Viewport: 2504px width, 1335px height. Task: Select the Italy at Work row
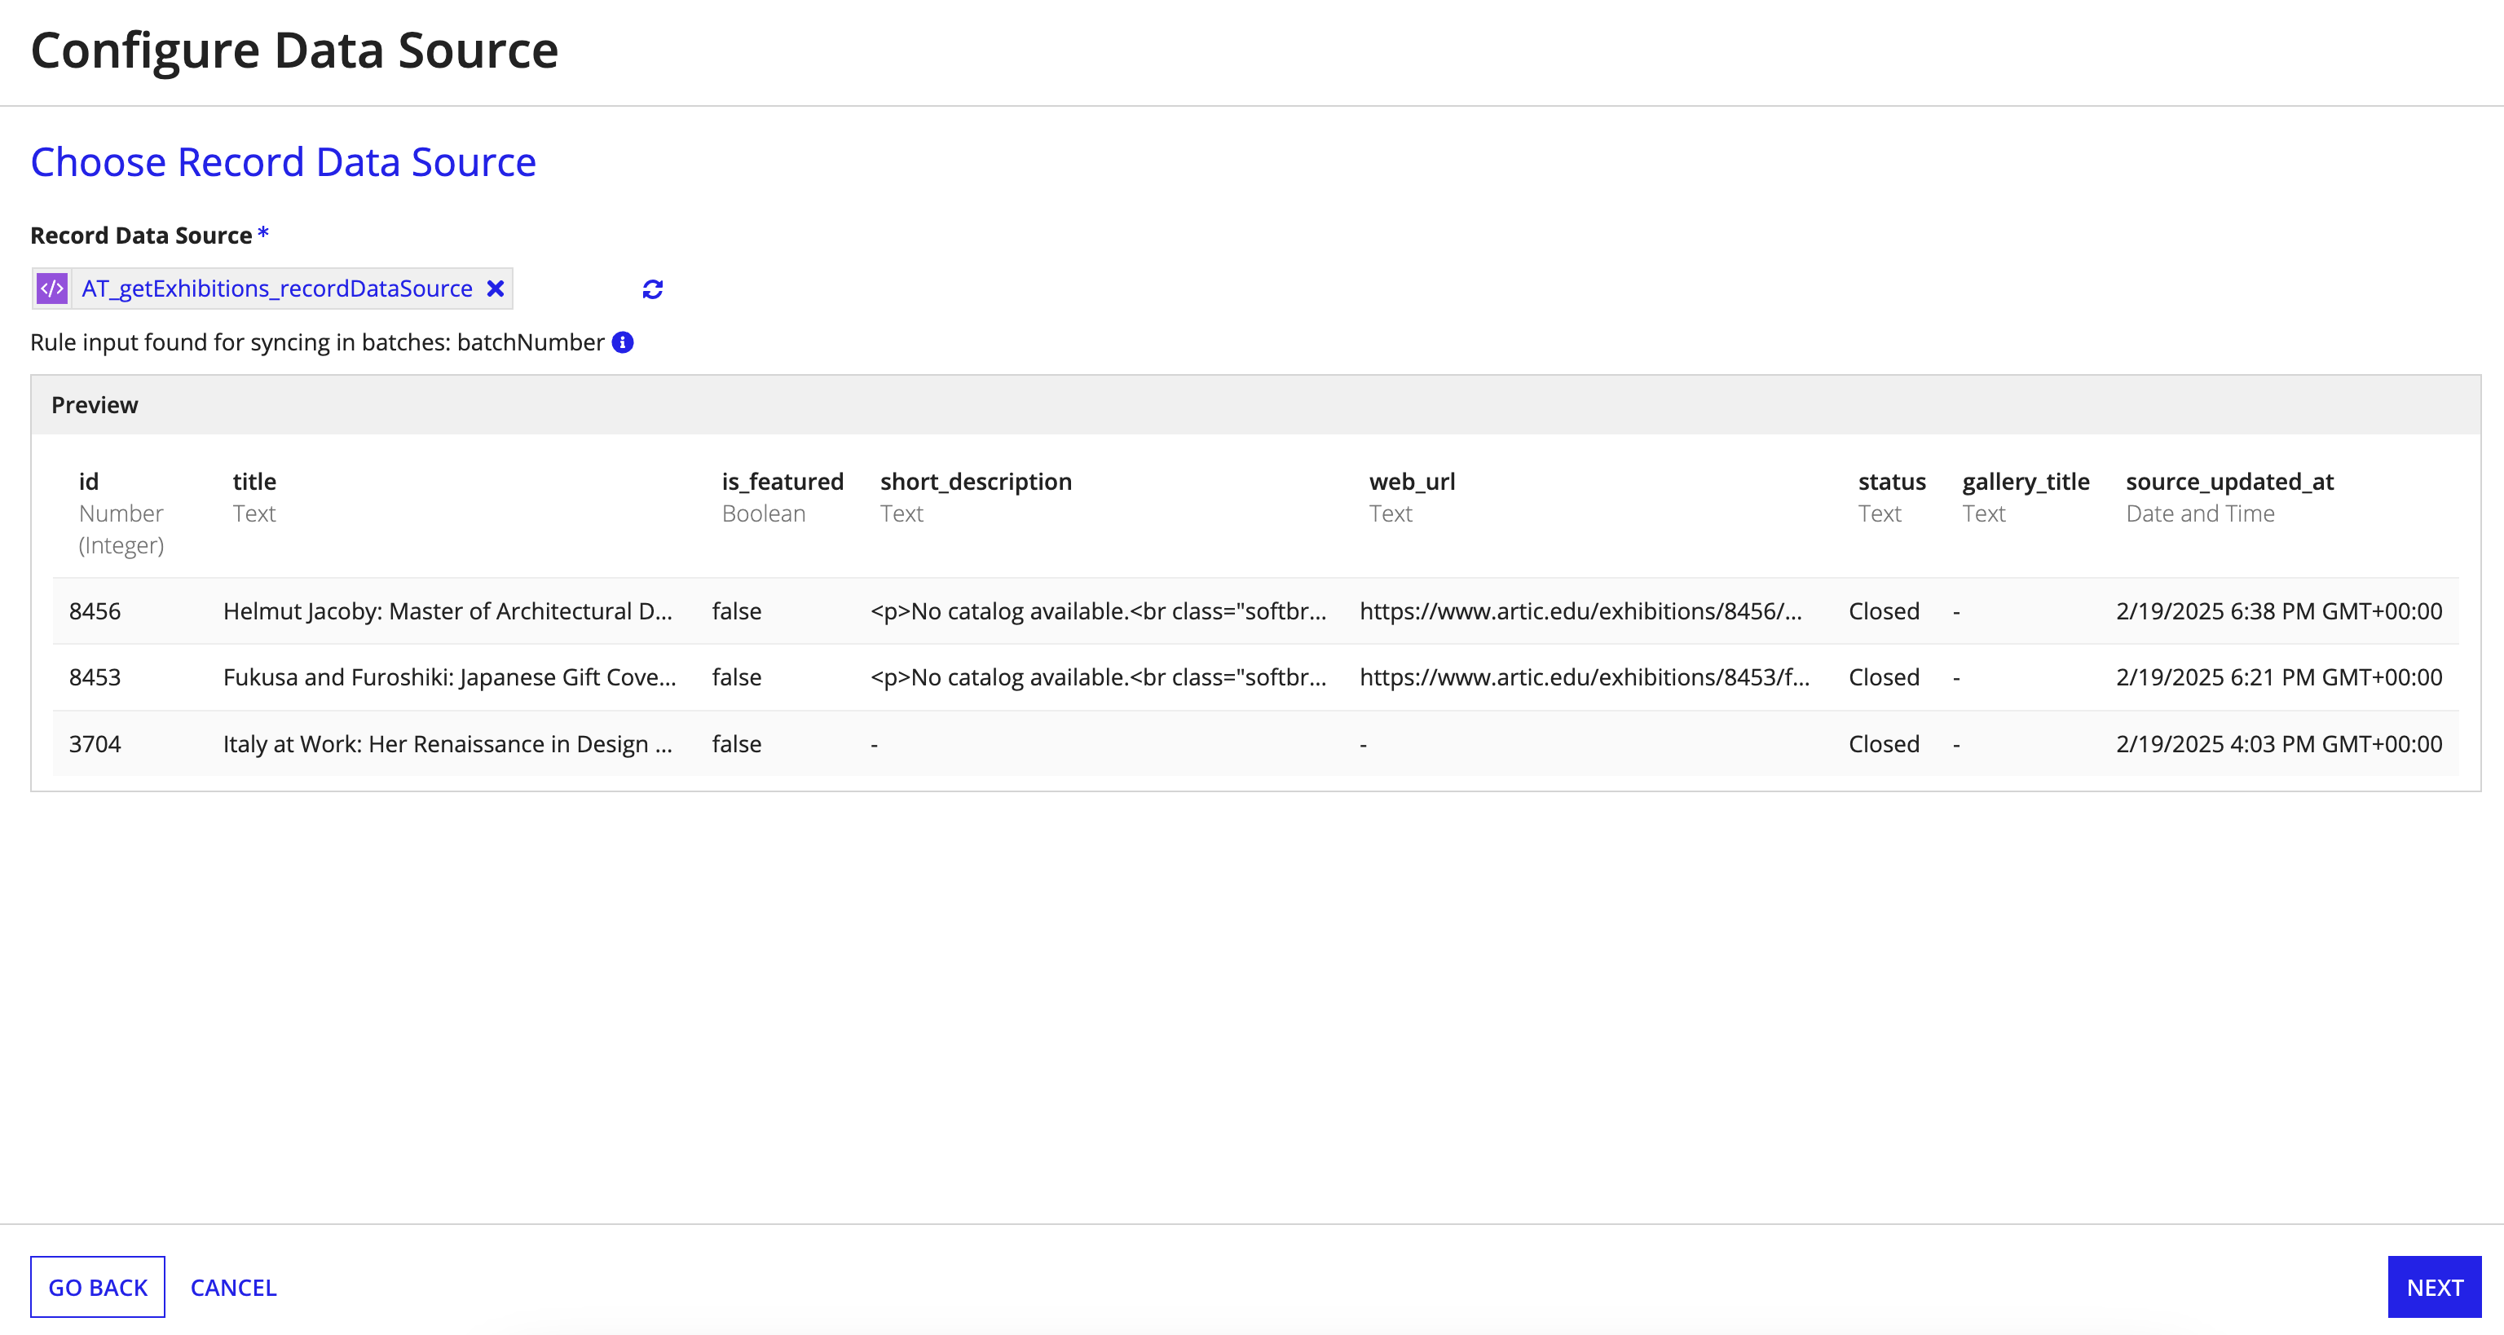pos(446,743)
